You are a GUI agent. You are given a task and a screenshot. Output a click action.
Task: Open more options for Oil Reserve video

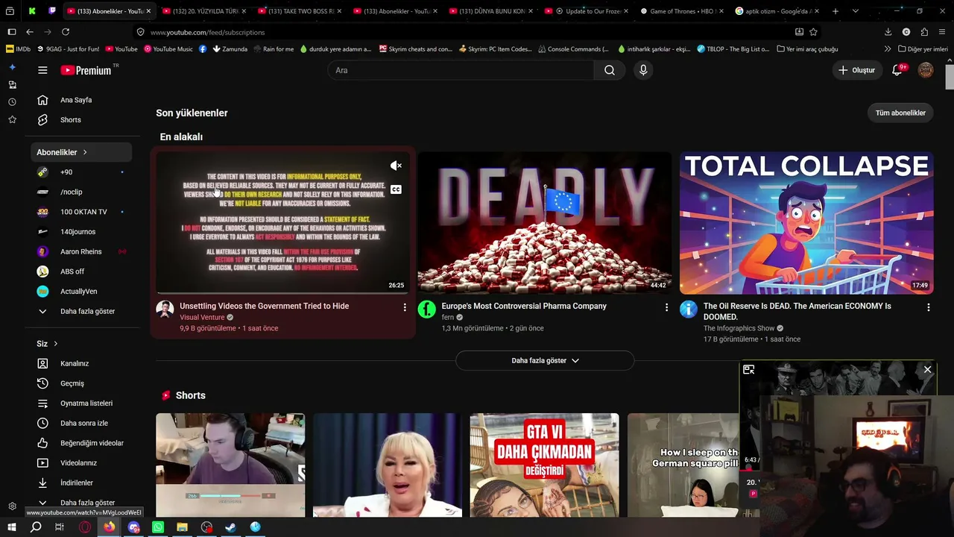[928, 307]
